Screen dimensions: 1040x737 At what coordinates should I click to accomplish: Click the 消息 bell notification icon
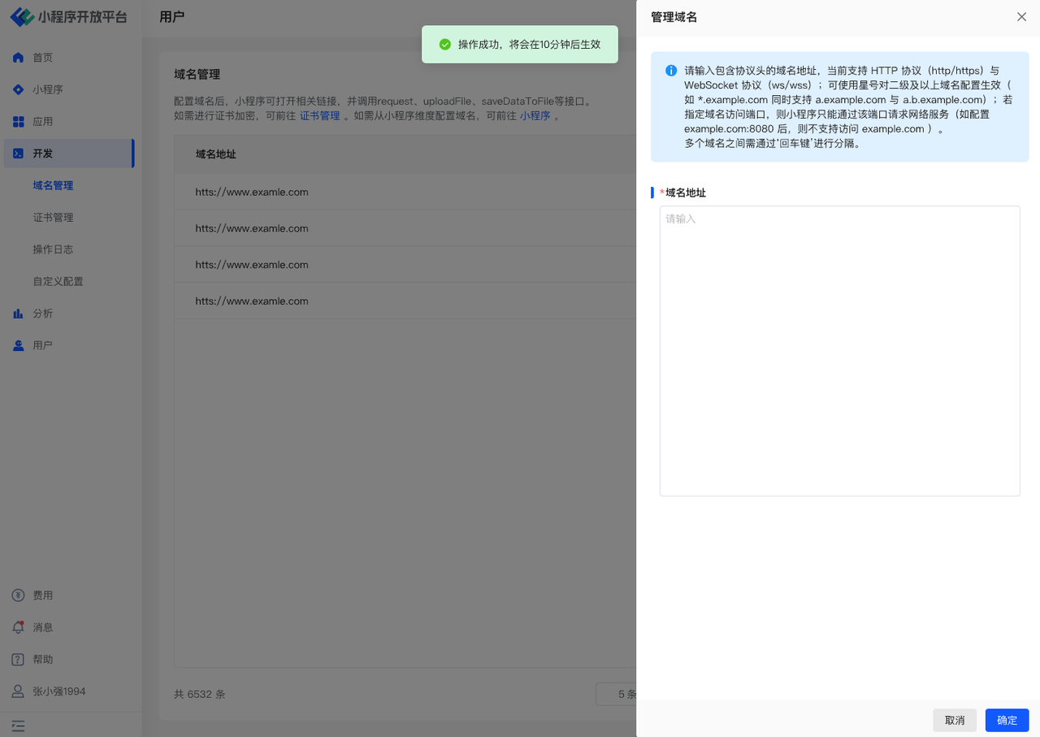pos(18,627)
